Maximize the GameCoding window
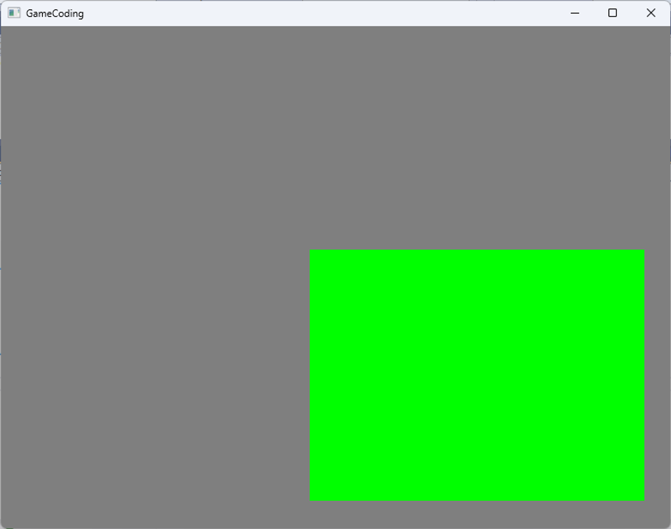This screenshot has width=671, height=529. [x=612, y=13]
